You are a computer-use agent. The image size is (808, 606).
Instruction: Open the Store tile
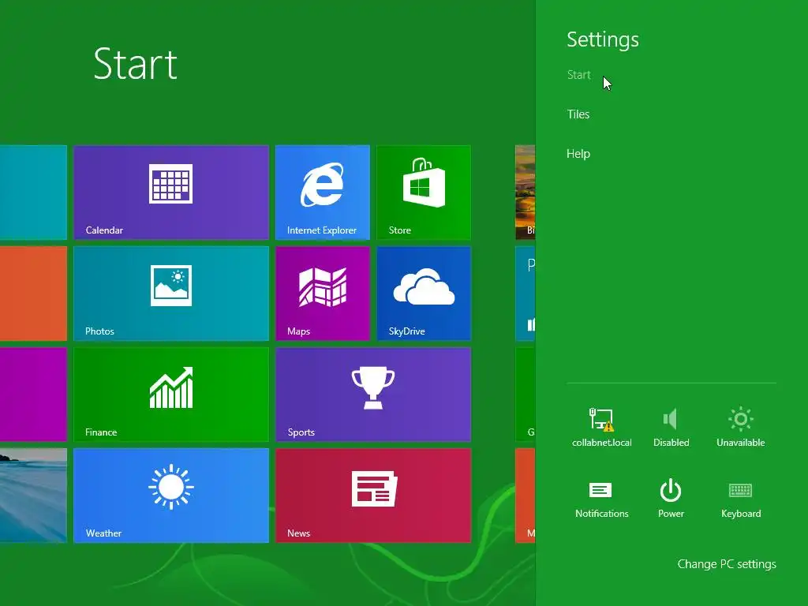(x=424, y=193)
